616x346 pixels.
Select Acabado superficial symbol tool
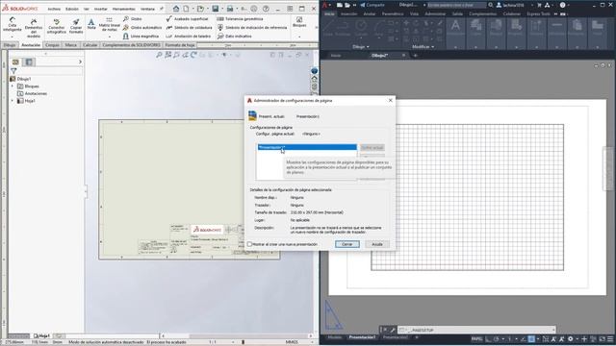pos(187,19)
